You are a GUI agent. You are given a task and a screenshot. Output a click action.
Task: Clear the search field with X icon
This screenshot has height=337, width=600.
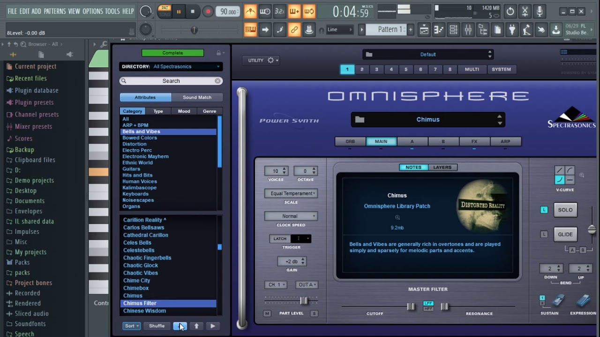tap(217, 81)
